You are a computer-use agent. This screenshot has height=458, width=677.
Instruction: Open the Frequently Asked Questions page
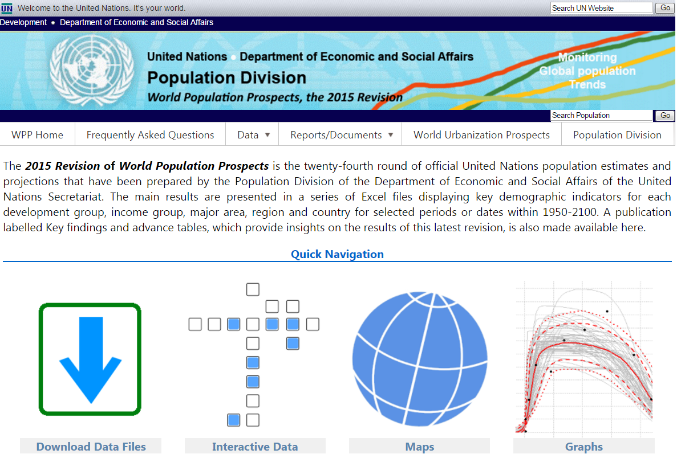150,134
